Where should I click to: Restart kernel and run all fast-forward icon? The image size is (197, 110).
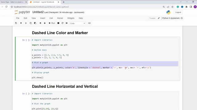66,23
